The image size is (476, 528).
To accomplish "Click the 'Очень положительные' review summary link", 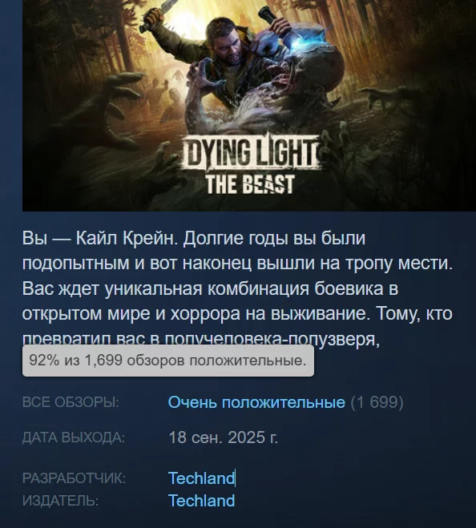I will point(256,402).
